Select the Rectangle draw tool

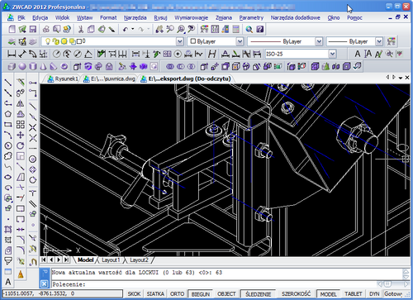click(8, 125)
